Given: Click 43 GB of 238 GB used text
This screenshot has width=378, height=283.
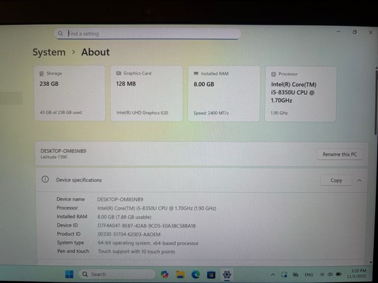Looking at the screenshot, I should 61,113.
